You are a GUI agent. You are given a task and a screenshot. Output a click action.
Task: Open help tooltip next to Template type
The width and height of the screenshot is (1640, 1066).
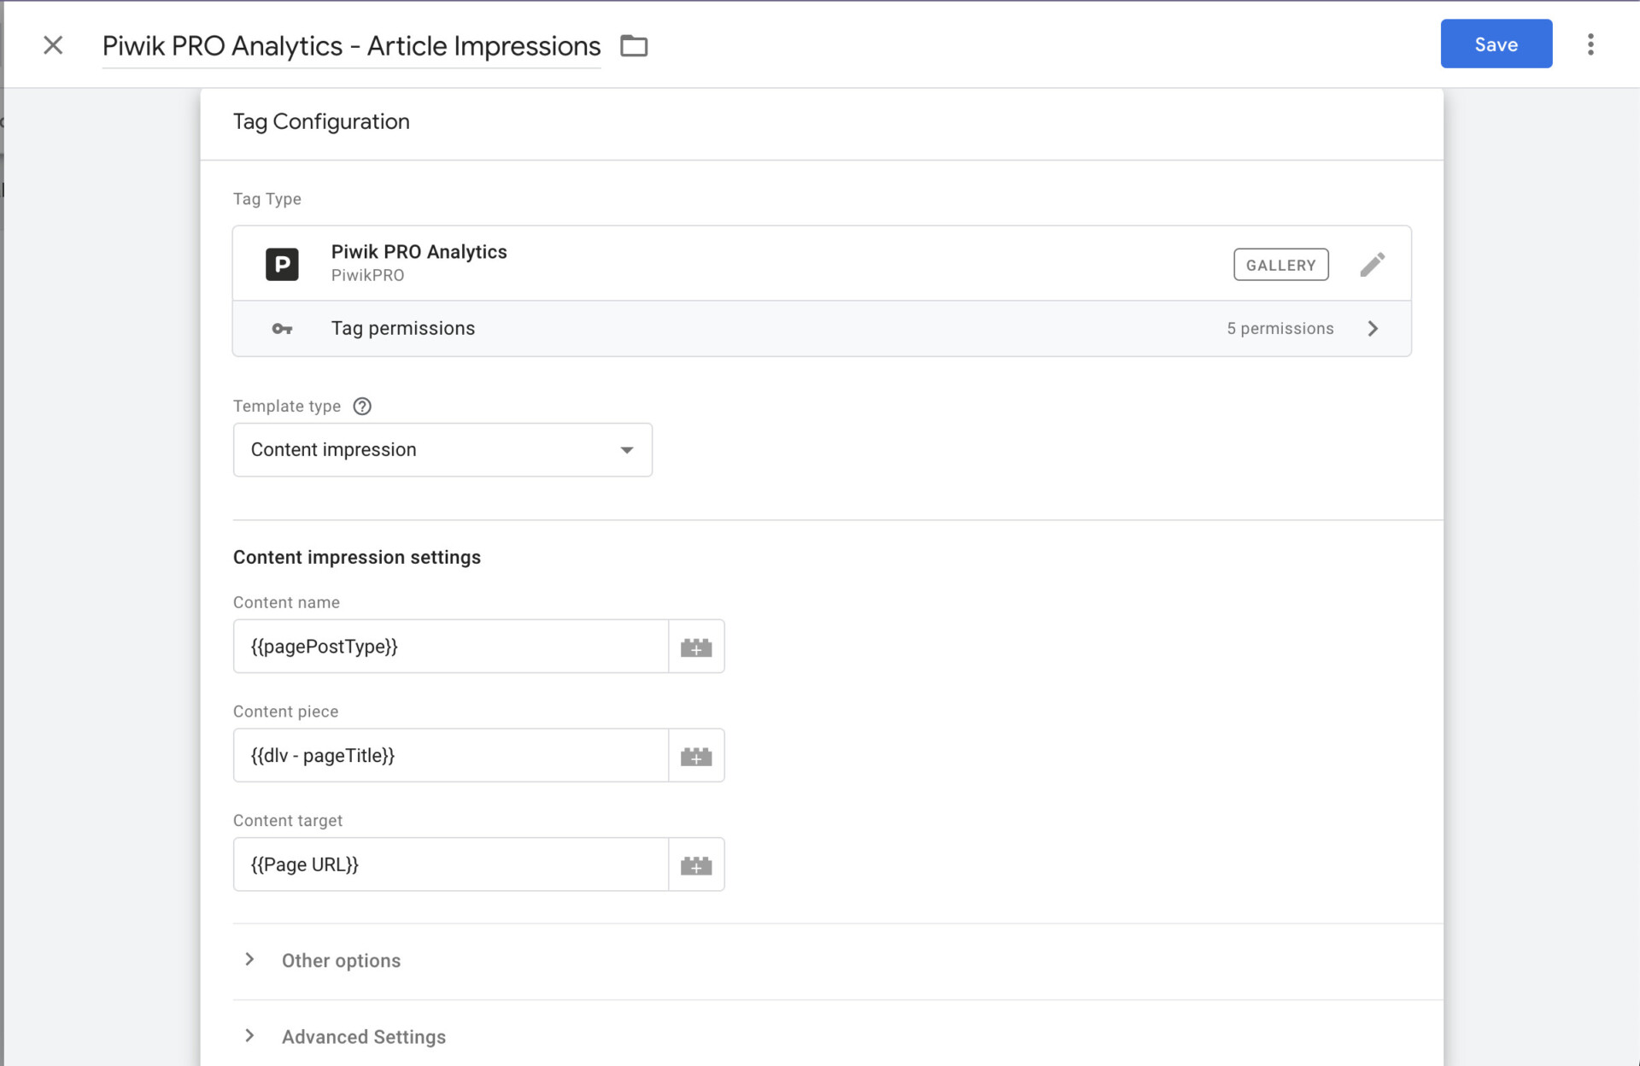coord(362,407)
